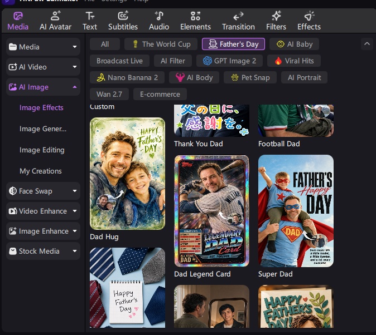
Task: Select the GPT Image 2 category
Action: pyautogui.click(x=229, y=61)
